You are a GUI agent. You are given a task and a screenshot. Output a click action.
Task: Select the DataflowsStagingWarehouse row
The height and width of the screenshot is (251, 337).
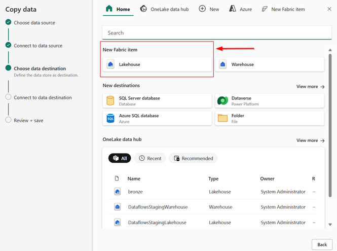[212, 207]
